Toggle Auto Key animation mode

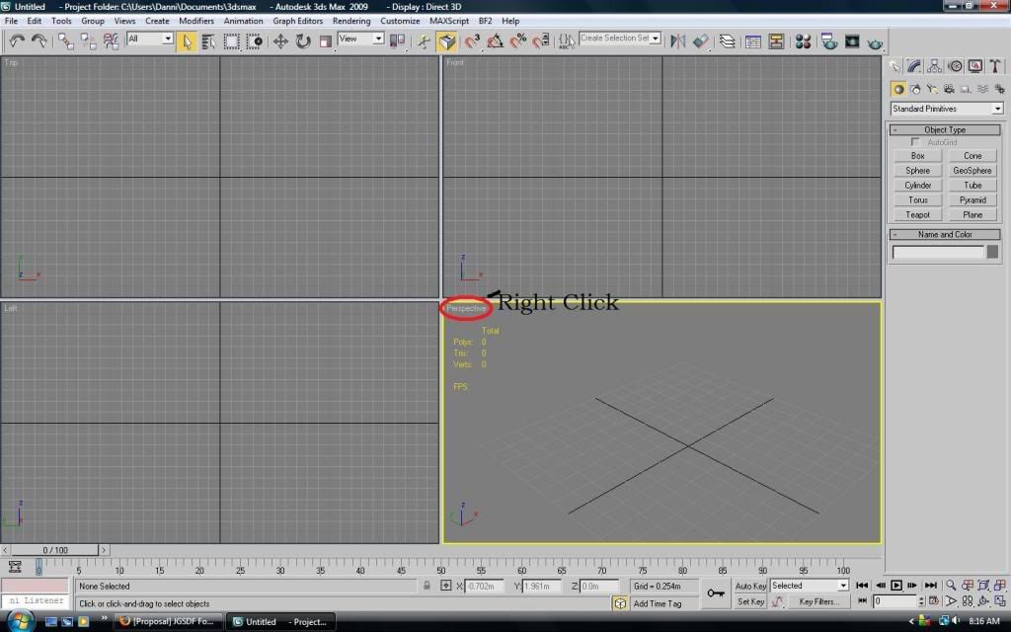coord(750,586)
